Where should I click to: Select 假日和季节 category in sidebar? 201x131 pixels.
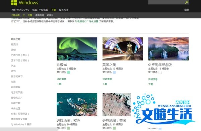(x=17, y=77)
